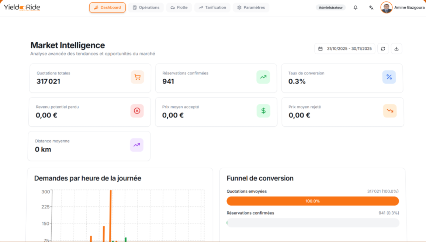
Task: Click the green trend icon on Réservations confirmées
Action: (x=263, y=77)
